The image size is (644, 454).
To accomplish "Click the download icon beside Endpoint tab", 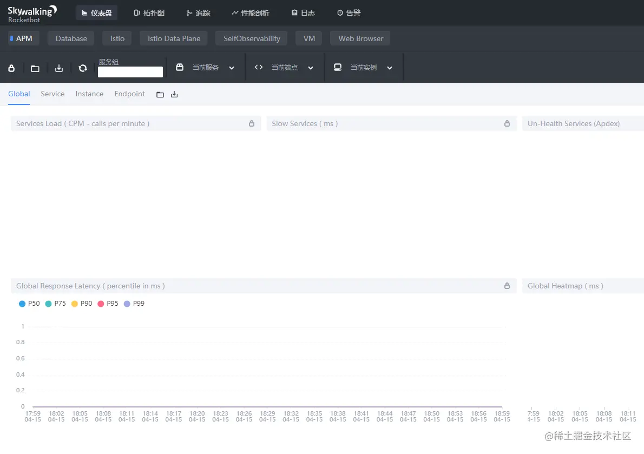I will (174, 94).
